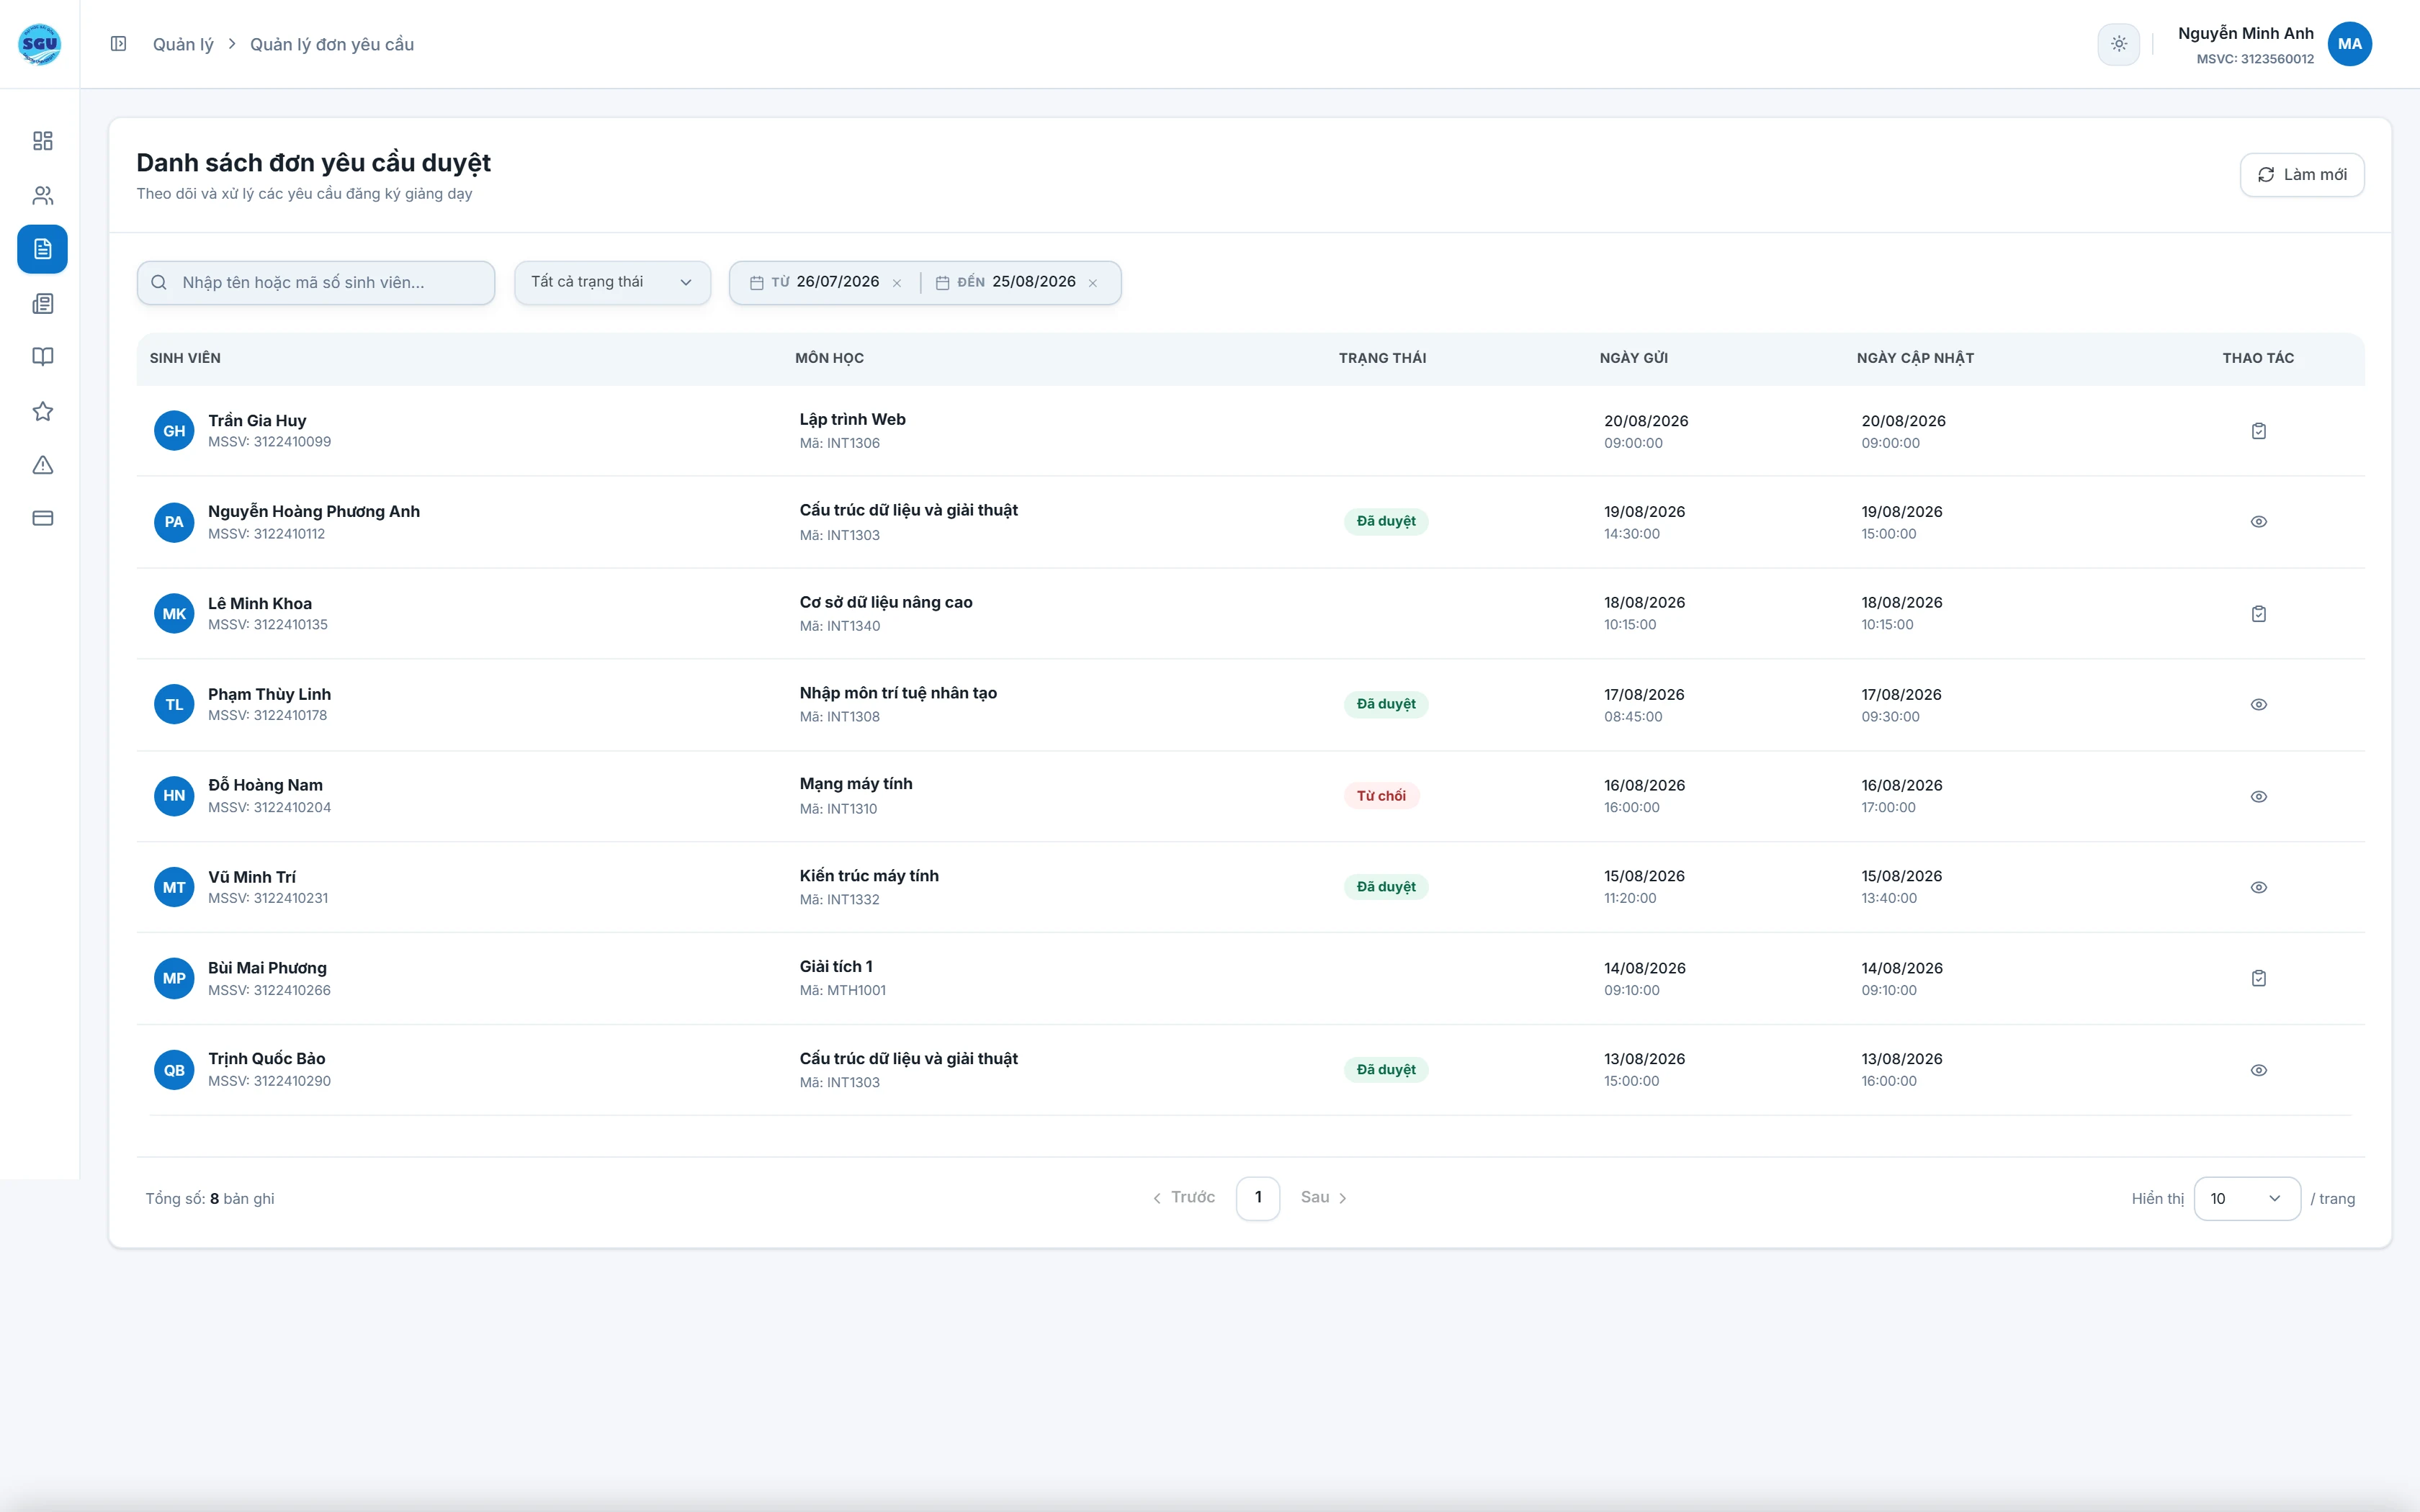
Task: Open the users icon in sidebar
Action: pyautogui.click(x=42, y=195)
